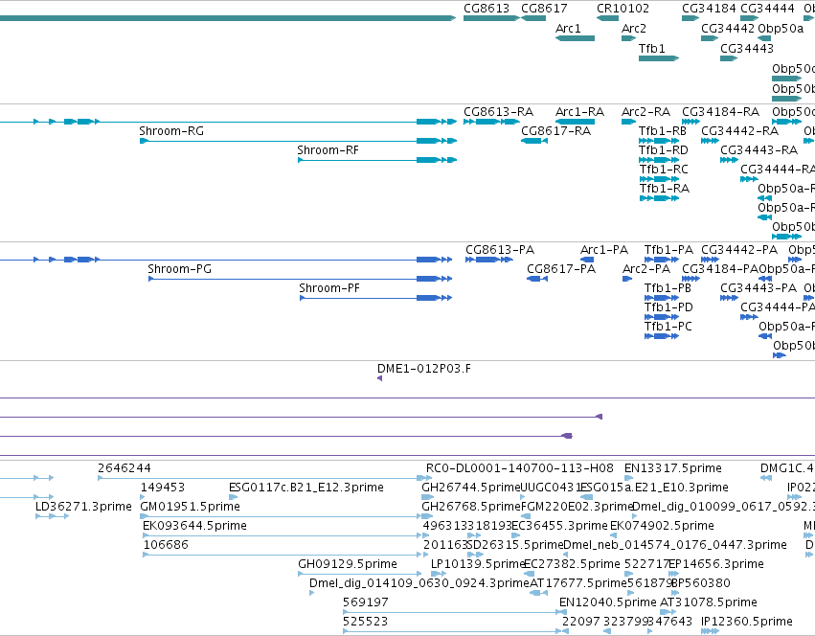Select the Arc2 gene label

pos(634,29)
